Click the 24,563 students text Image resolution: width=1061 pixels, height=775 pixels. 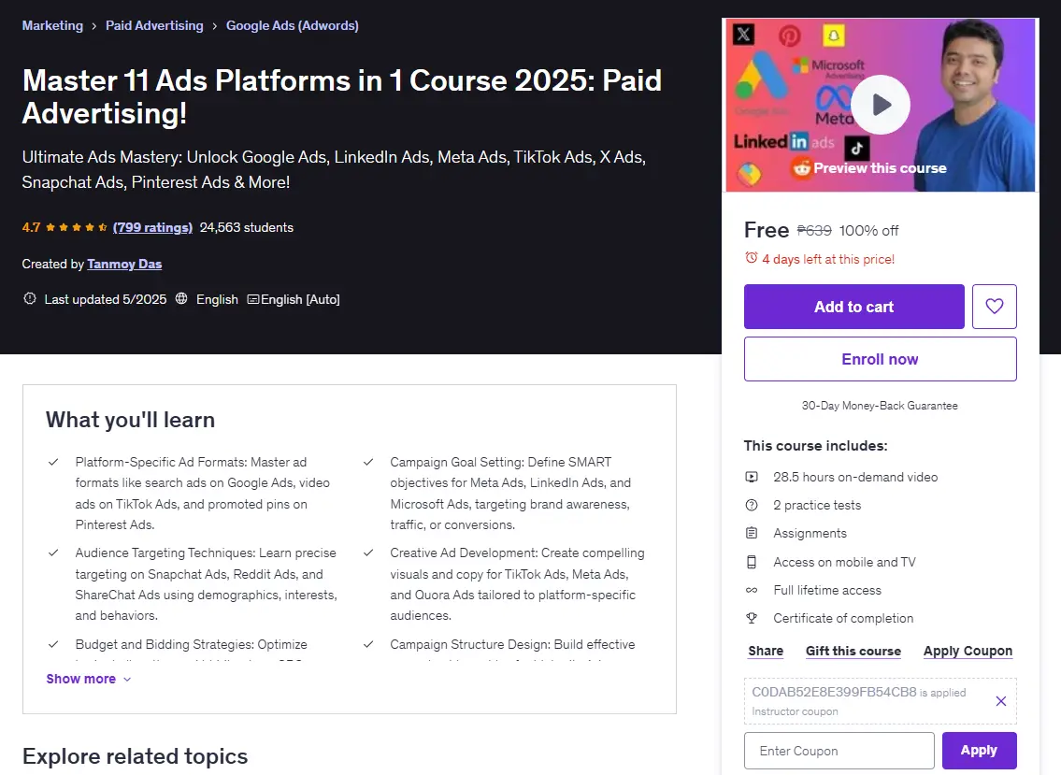click(x=246, y=227)
